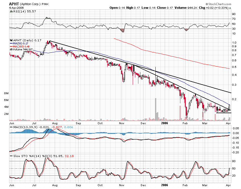Click the blue MACD histogram value 0.006
241x189 pixels.
coord(69,127)
